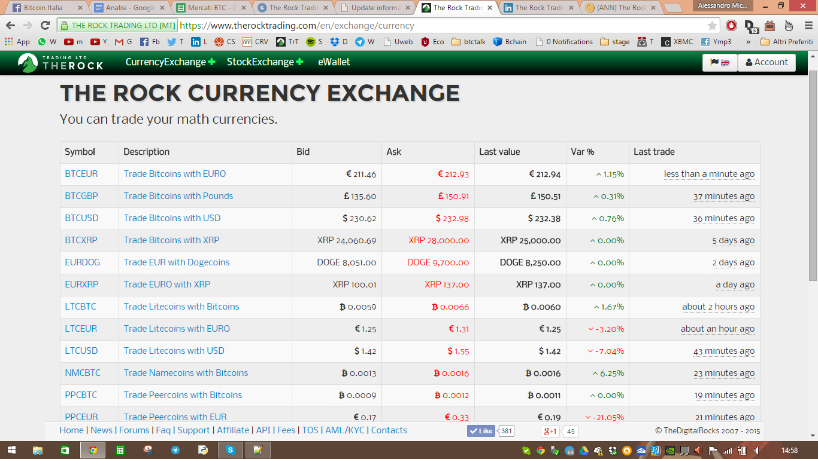The width and height of the screenshot is (818, 459).
Task: Open the Twitter bookmark
Action: pos(175,42)
